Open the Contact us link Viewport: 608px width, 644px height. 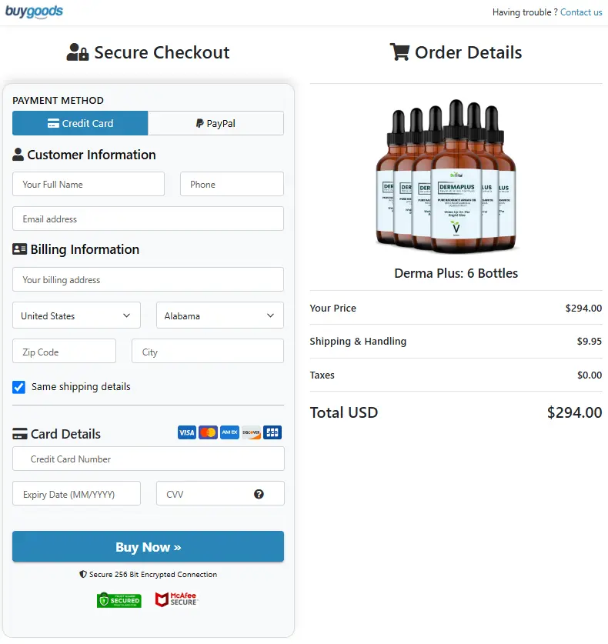click(581, 12)
